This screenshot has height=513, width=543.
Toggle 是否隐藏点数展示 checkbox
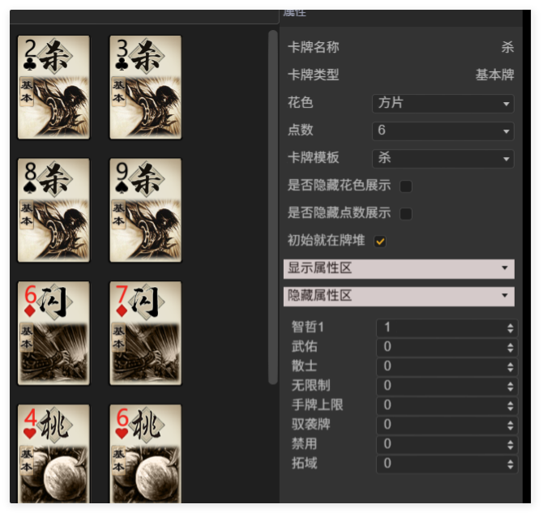point(406,214)
